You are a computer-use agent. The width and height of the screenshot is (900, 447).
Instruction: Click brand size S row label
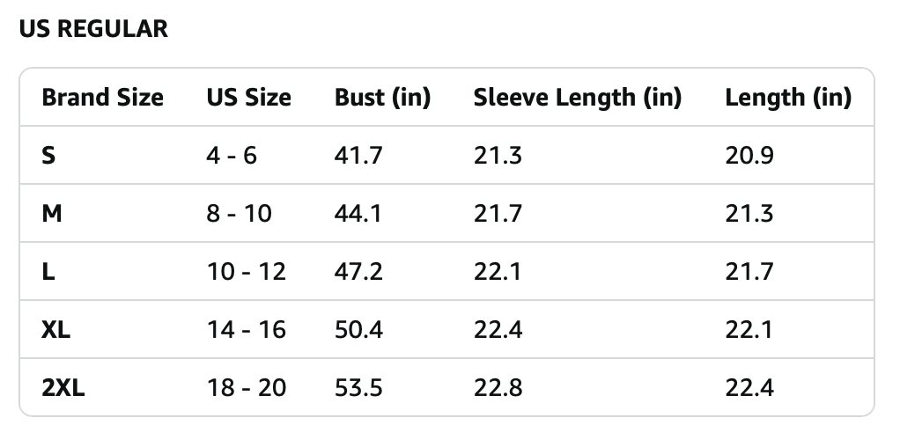[48, 156]
